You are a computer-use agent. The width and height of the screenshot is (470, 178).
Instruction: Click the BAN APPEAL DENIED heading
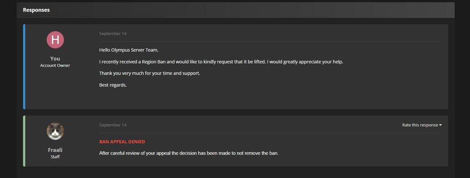point(122,142)
